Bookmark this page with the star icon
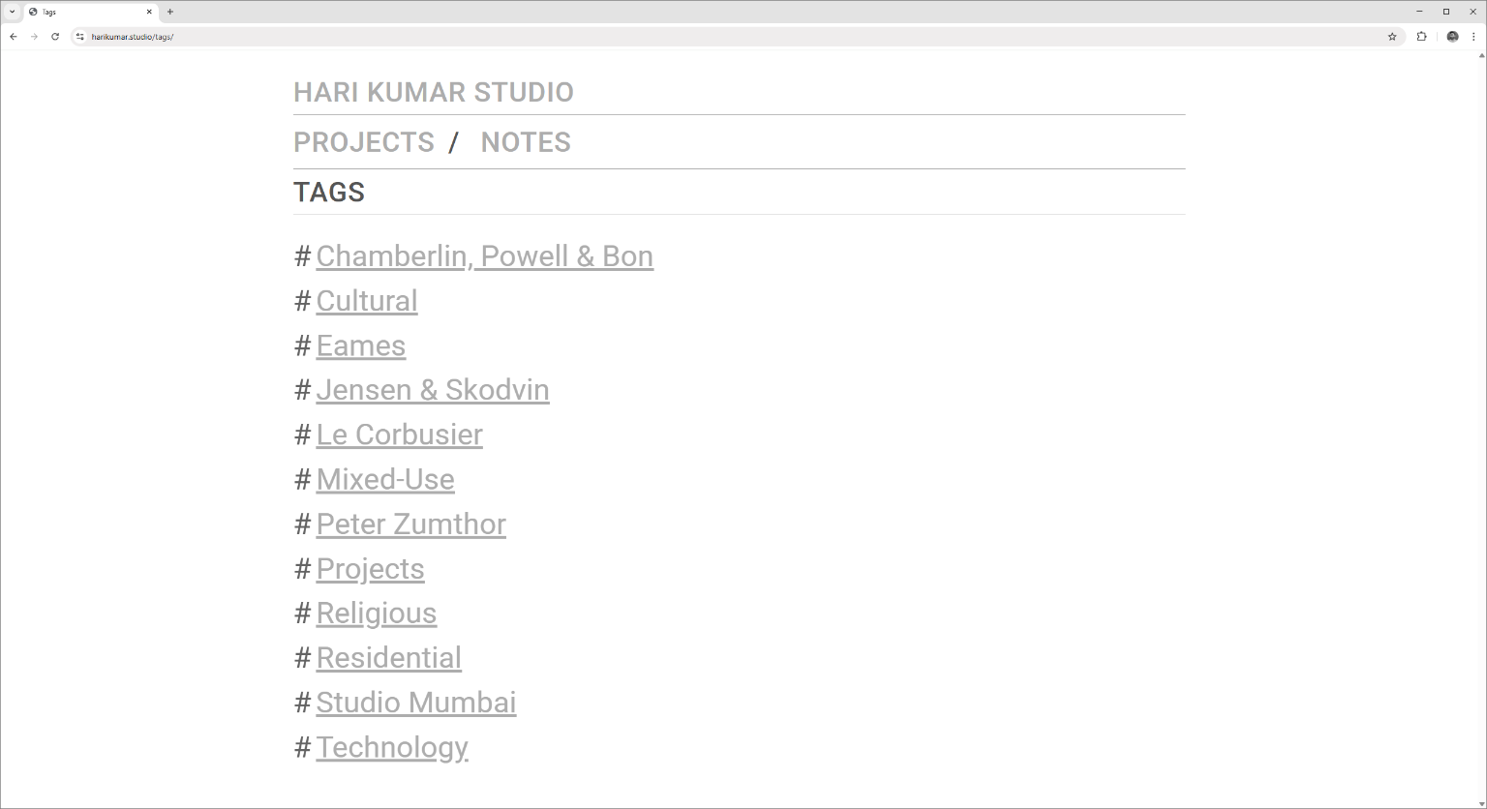1487x809 pixels. click(1392, 37)
